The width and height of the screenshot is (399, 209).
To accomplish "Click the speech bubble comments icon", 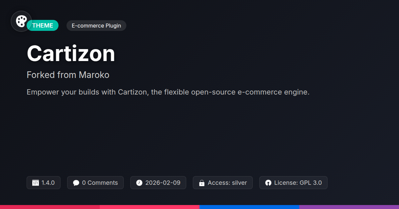I will 76,183.
